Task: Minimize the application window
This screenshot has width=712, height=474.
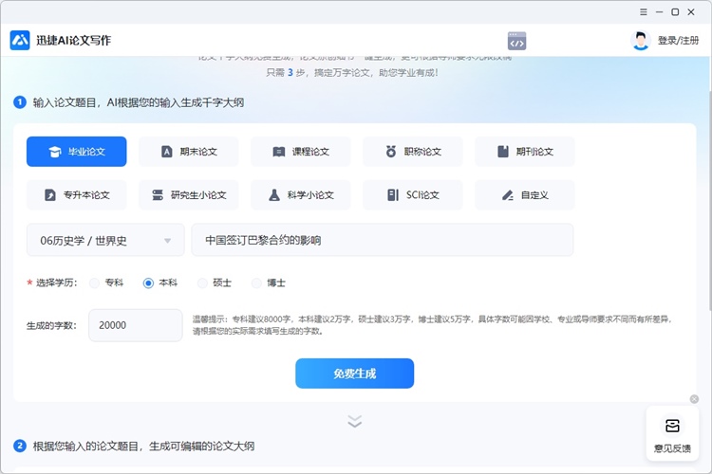Action: pyautogui.click(x=660, y=12)
